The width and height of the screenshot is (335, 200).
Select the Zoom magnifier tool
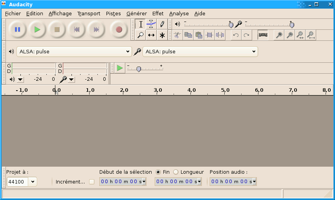coord(141,35)
